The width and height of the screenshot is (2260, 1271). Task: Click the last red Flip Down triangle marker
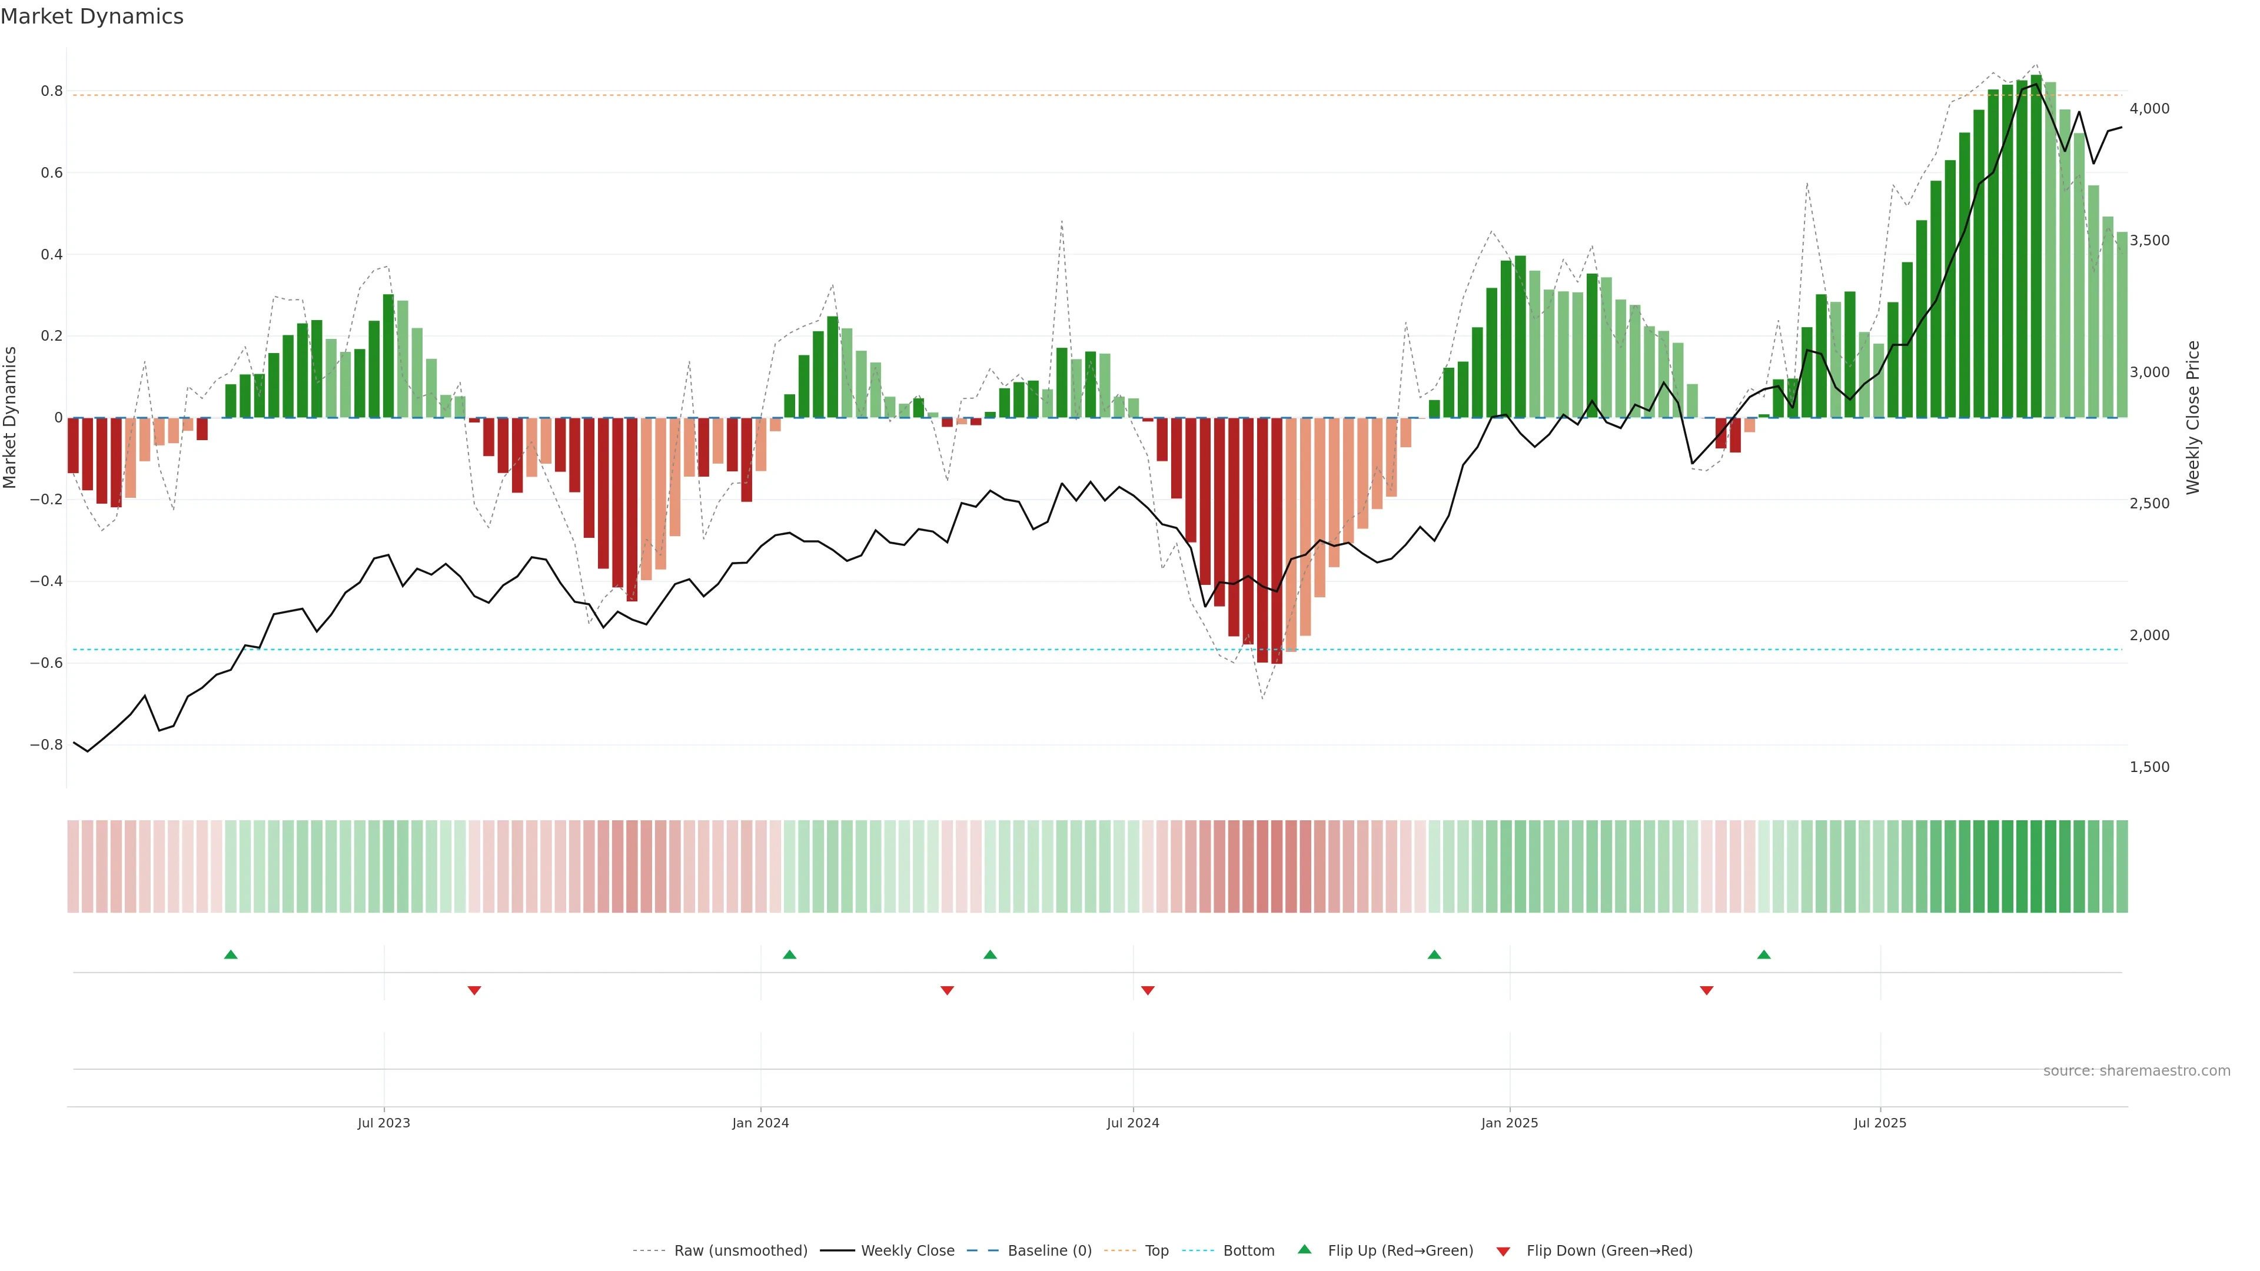coord(1706,990)
